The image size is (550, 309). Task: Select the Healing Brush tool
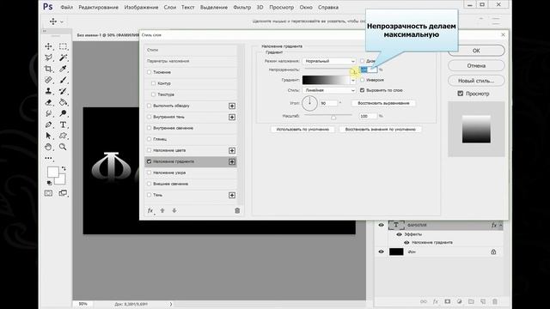tap(48, 80)
